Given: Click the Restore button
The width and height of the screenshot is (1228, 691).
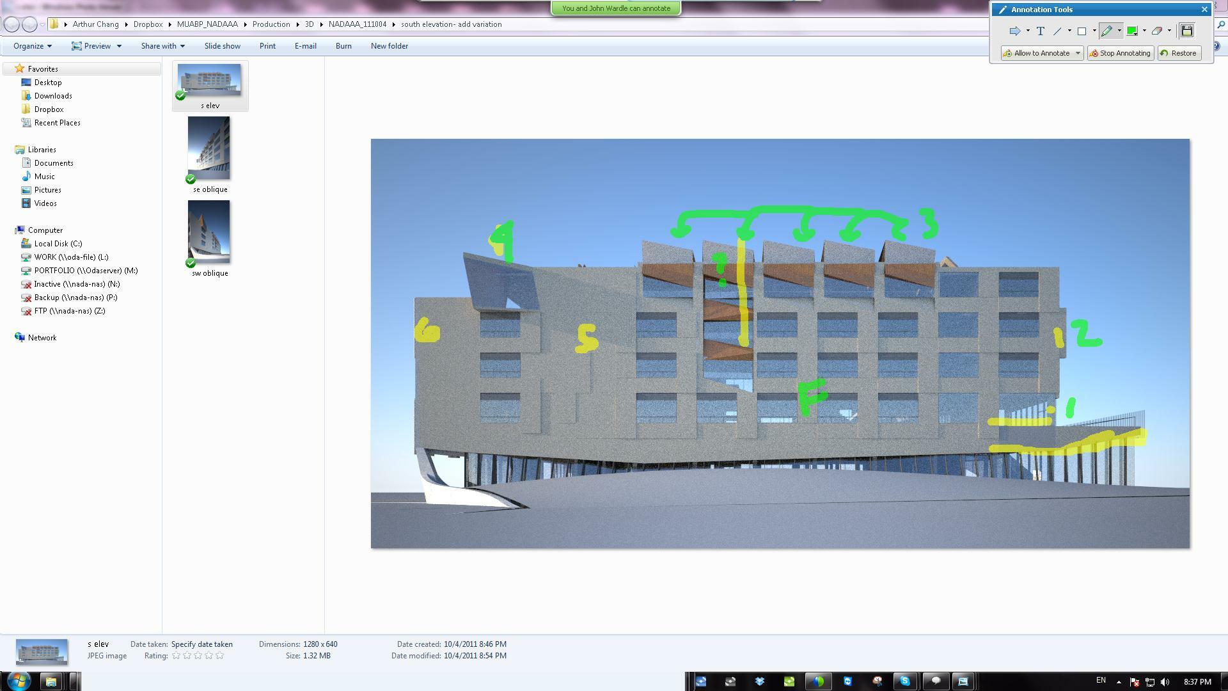Looking at the screenshot, I should coord(1179,53).
